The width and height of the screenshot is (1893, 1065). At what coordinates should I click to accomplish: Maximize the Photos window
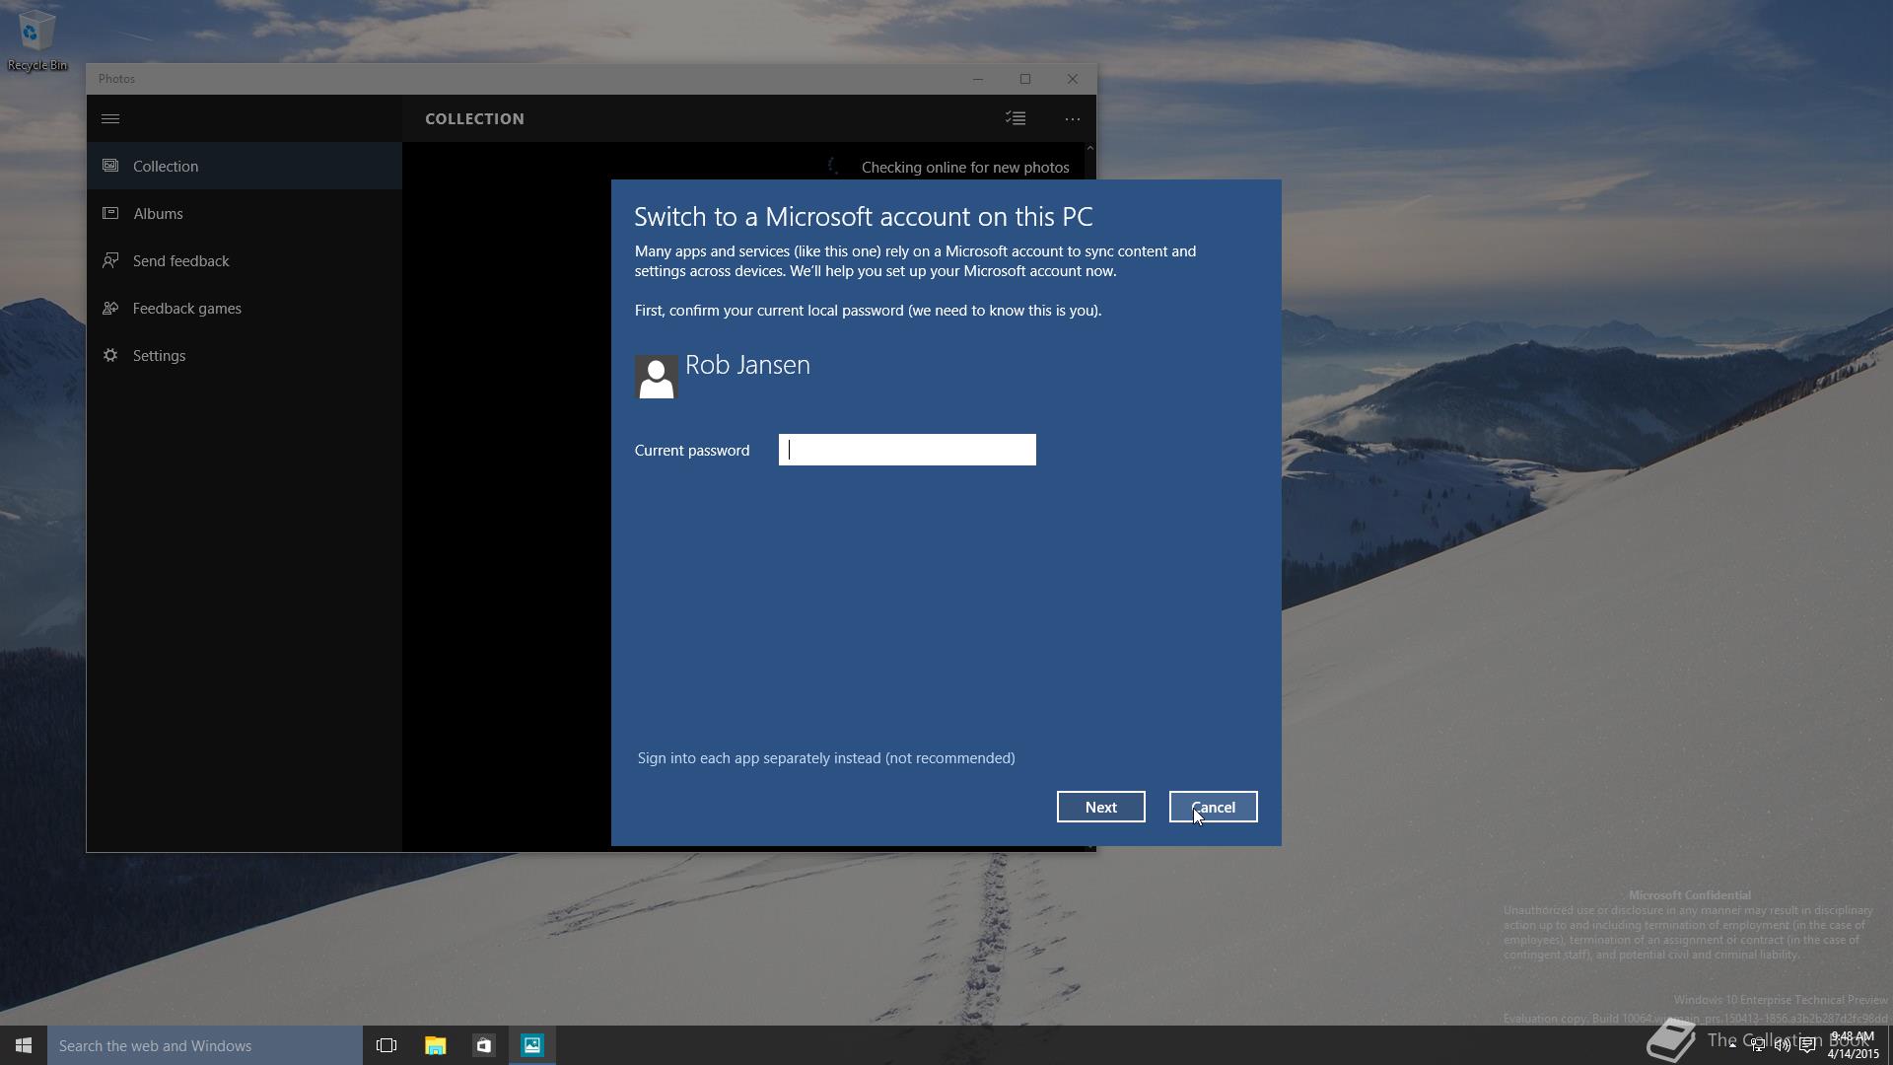tap(1025, 79)
